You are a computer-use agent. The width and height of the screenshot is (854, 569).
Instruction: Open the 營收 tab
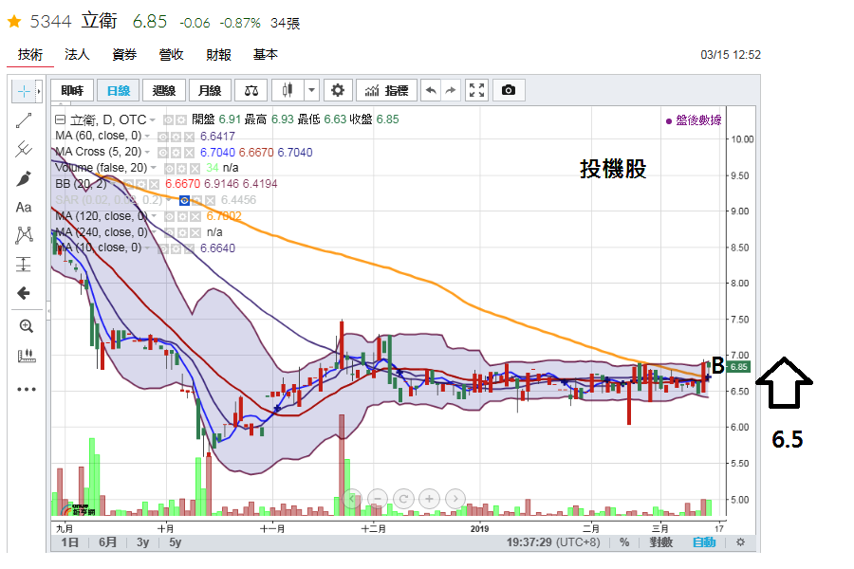tap(171, 54)
